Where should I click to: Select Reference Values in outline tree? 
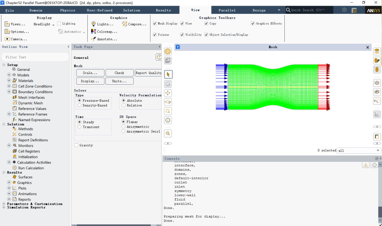click(32, 109)
